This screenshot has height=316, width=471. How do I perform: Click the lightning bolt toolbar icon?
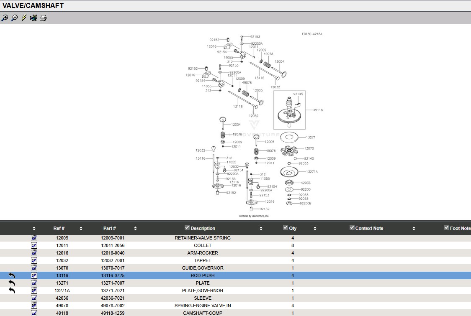(x=24, y=18)
